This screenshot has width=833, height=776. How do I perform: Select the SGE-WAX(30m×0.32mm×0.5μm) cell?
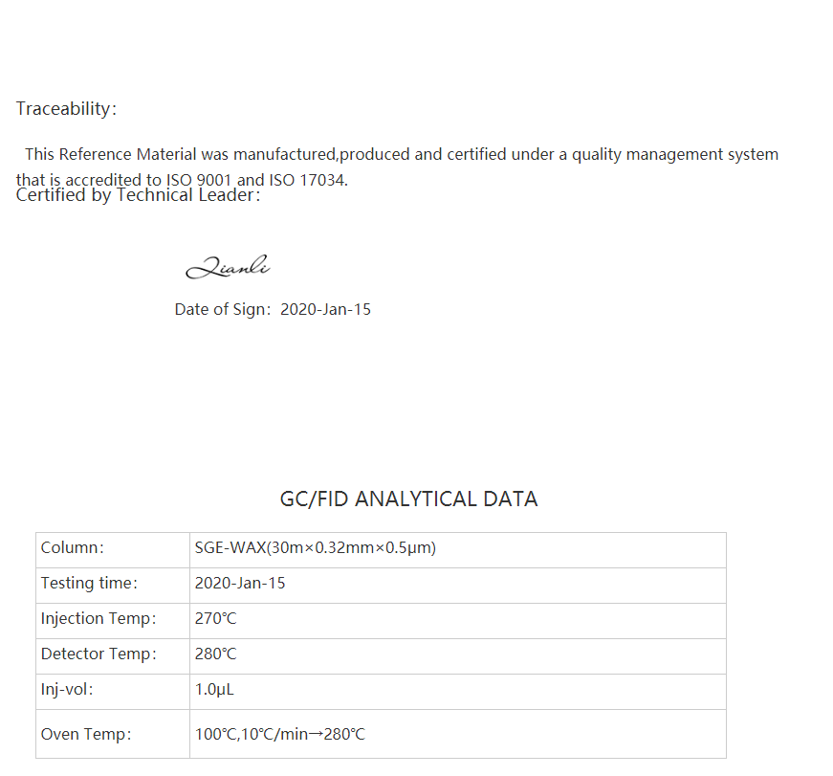(x=458, y=550)
